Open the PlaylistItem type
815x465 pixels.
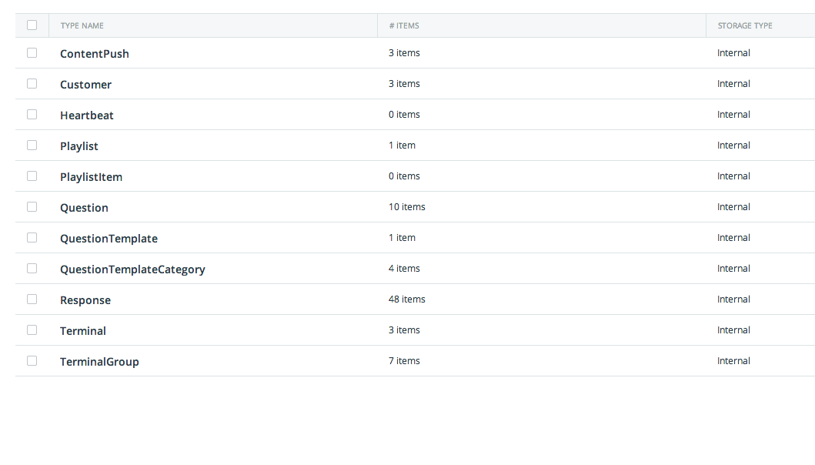coord(91,177)
